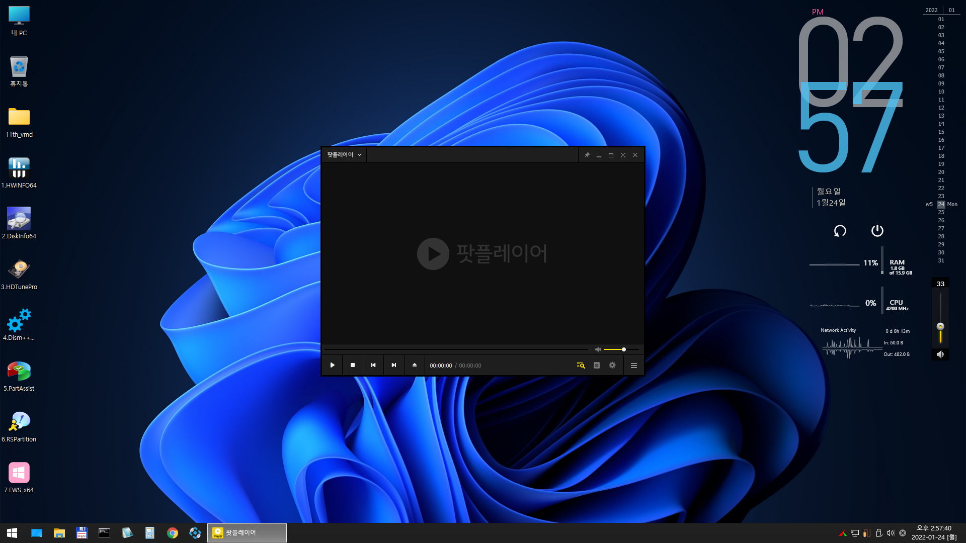Launch Chrome from the taskbar

173,533
